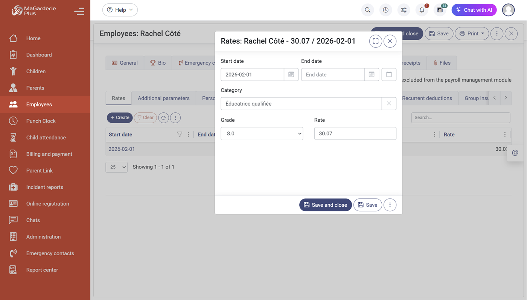The width and height of the screenshot is (527, 300).
Task: Filter the Start date column
Action: click(x=180, y=135)
